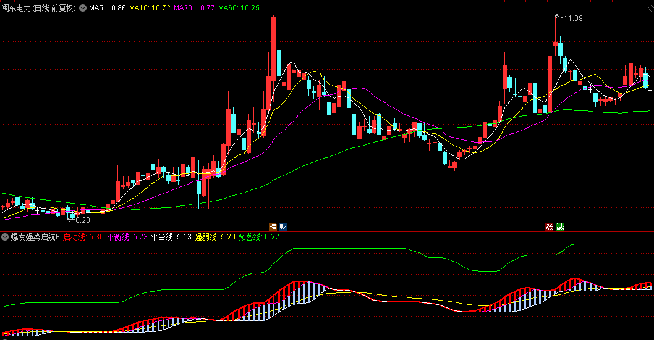Select the MA60: 10.25 label
This screenshot has height=340, width=654.
pos(239,8)
